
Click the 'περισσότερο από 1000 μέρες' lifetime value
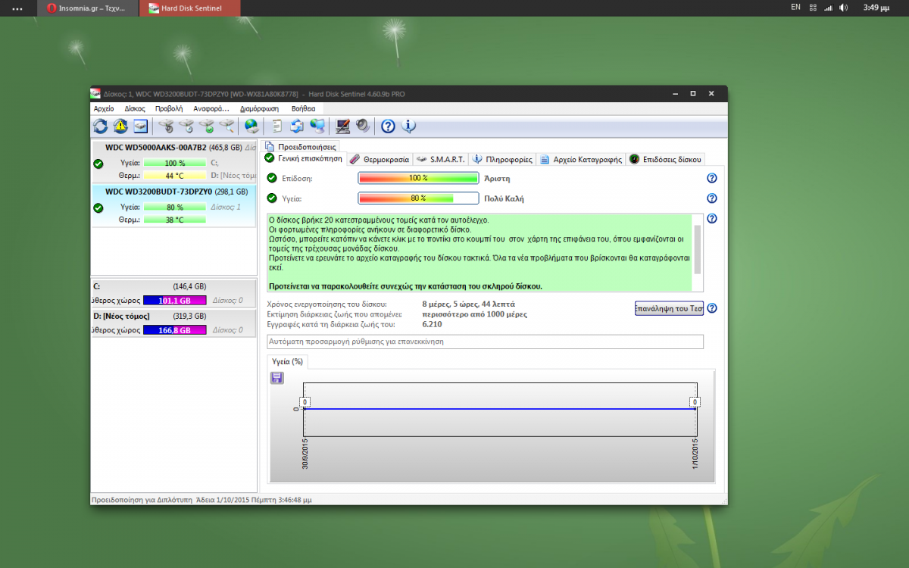point(474,314)
